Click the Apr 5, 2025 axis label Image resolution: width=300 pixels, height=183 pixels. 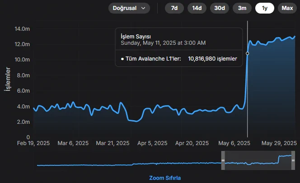(152, 143)
